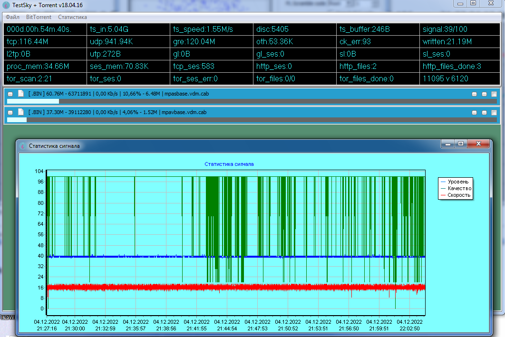Click the mpasbase.vdm.cab download progress bar

click(x=252, y=101)
